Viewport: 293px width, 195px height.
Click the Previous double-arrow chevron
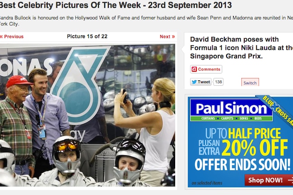pyautogui.click(x=1, y=37)
